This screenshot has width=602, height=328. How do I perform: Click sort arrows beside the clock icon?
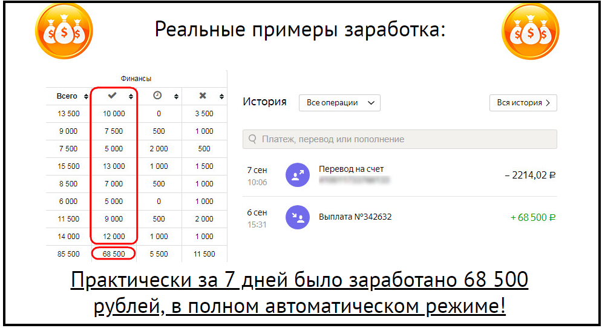tap(177, 96)
